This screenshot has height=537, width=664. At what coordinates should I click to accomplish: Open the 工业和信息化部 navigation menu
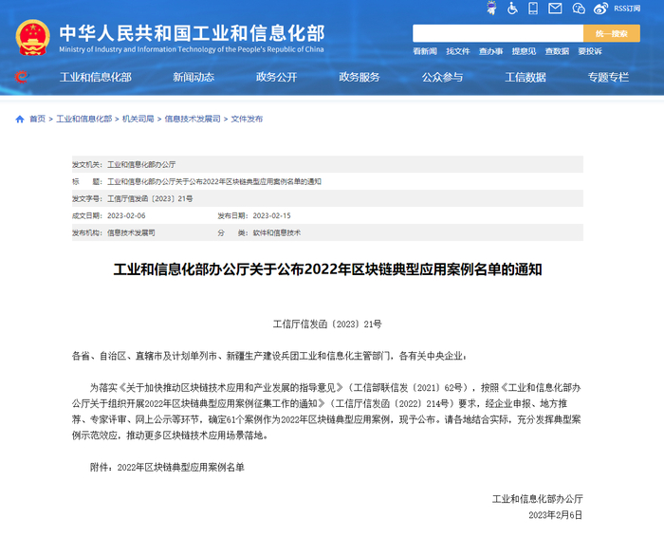pyautogui.click(x=95, y=77)
